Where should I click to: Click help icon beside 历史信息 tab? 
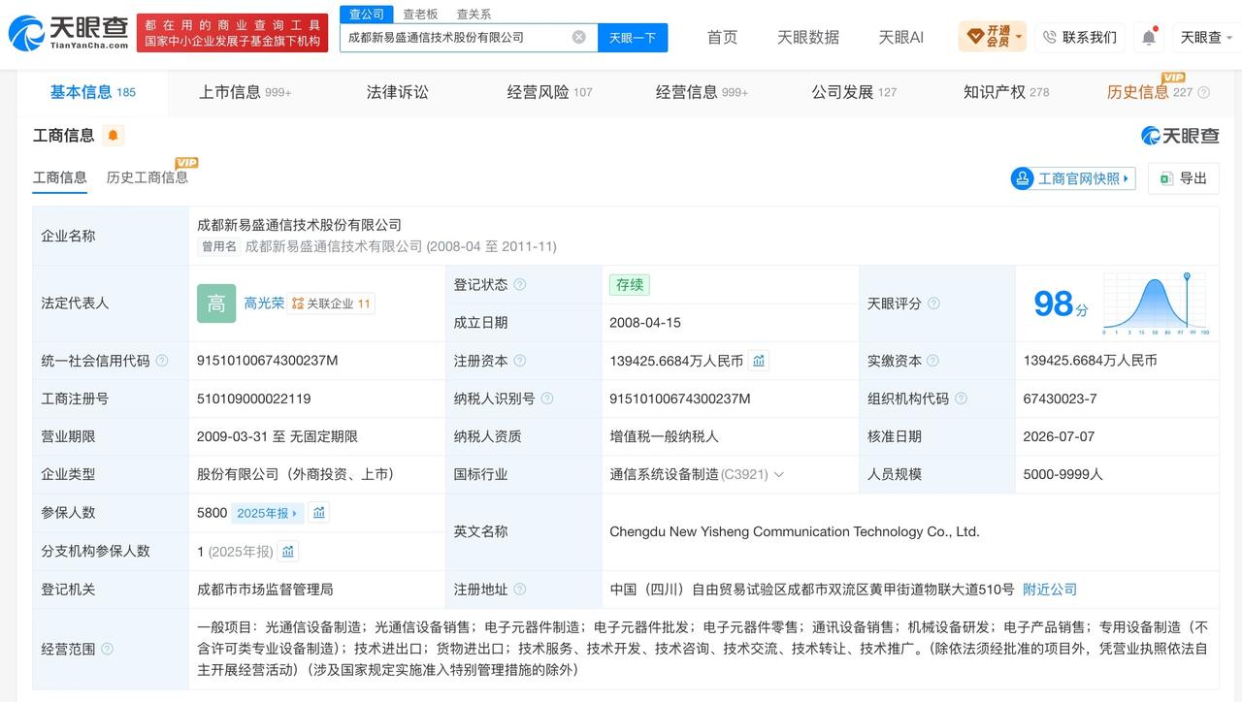coord(1204,93)
